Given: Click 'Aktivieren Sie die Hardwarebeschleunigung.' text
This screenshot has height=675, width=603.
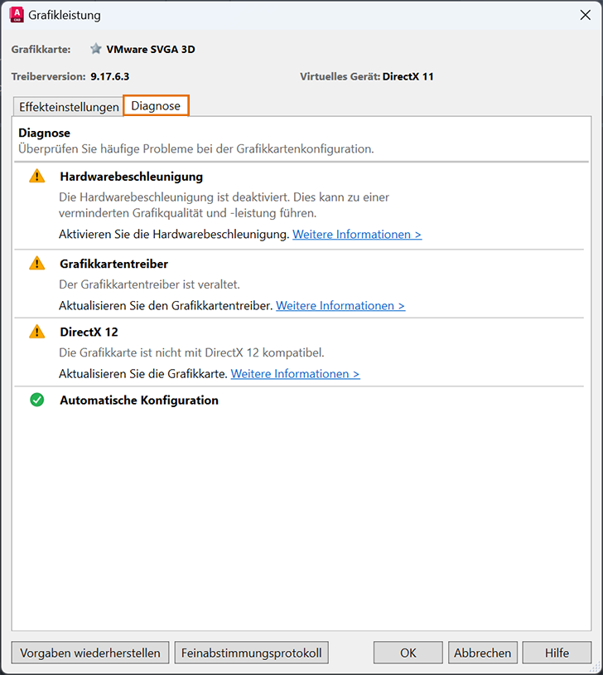Looking at the screenshot, I should (x=174, y=234).
